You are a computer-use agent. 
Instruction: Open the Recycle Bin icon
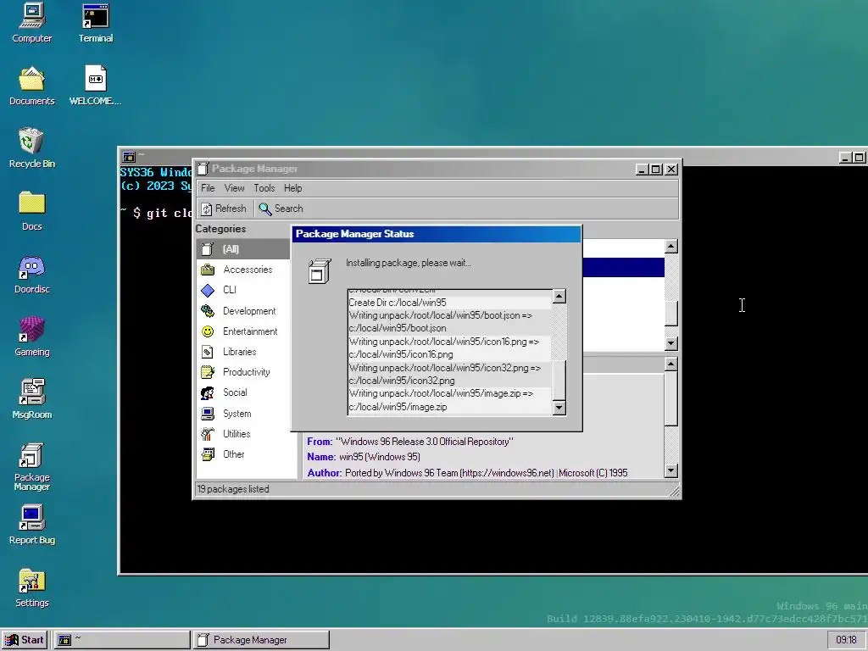tap(31, 147)
